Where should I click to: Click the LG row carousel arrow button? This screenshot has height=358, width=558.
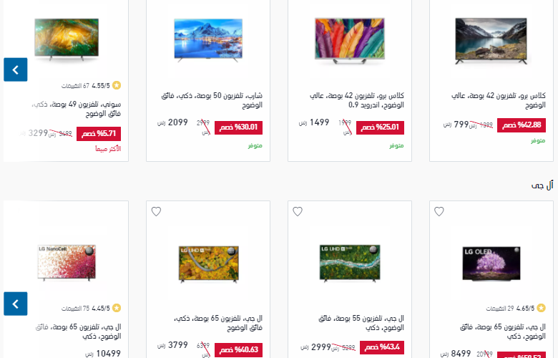pyautogui.click(x=16, y=304)
